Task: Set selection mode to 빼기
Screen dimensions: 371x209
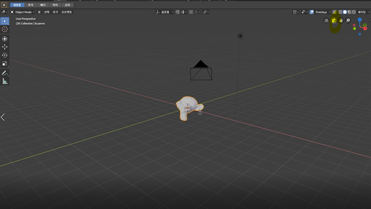Action: [x=43, y=5]
